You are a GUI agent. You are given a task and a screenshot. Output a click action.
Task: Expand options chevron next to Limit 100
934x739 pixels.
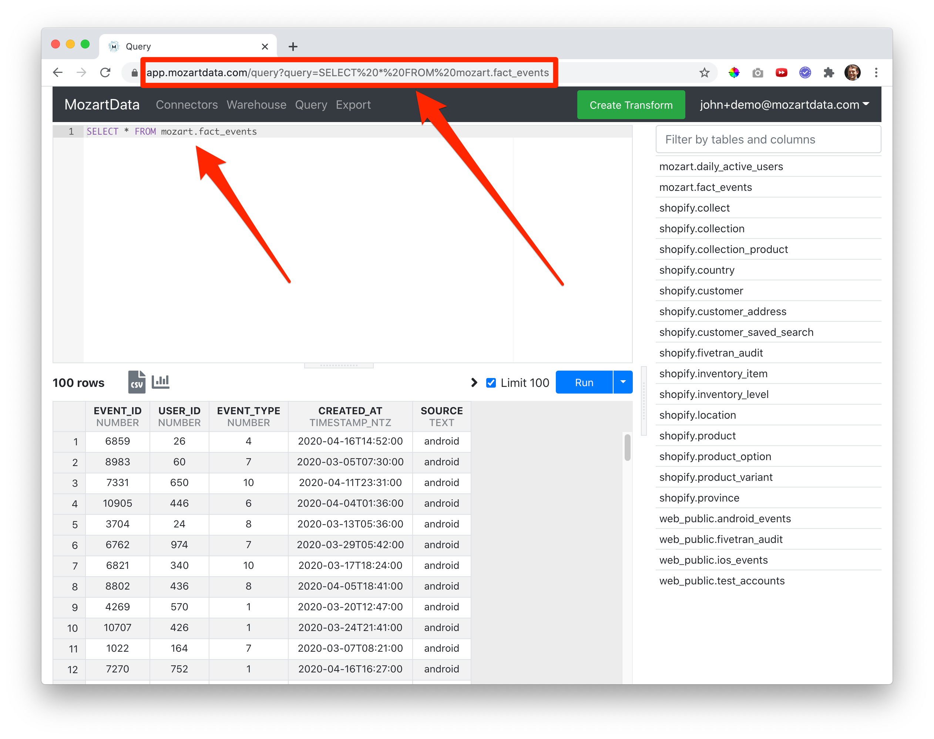(474, 382)
